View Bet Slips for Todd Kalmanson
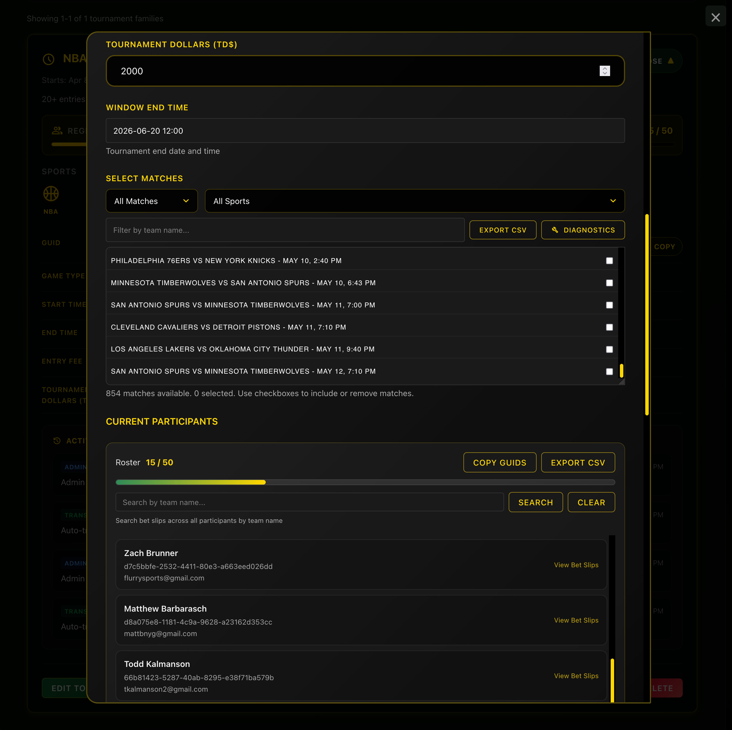 pyautogui.click(x=576, y=676)
